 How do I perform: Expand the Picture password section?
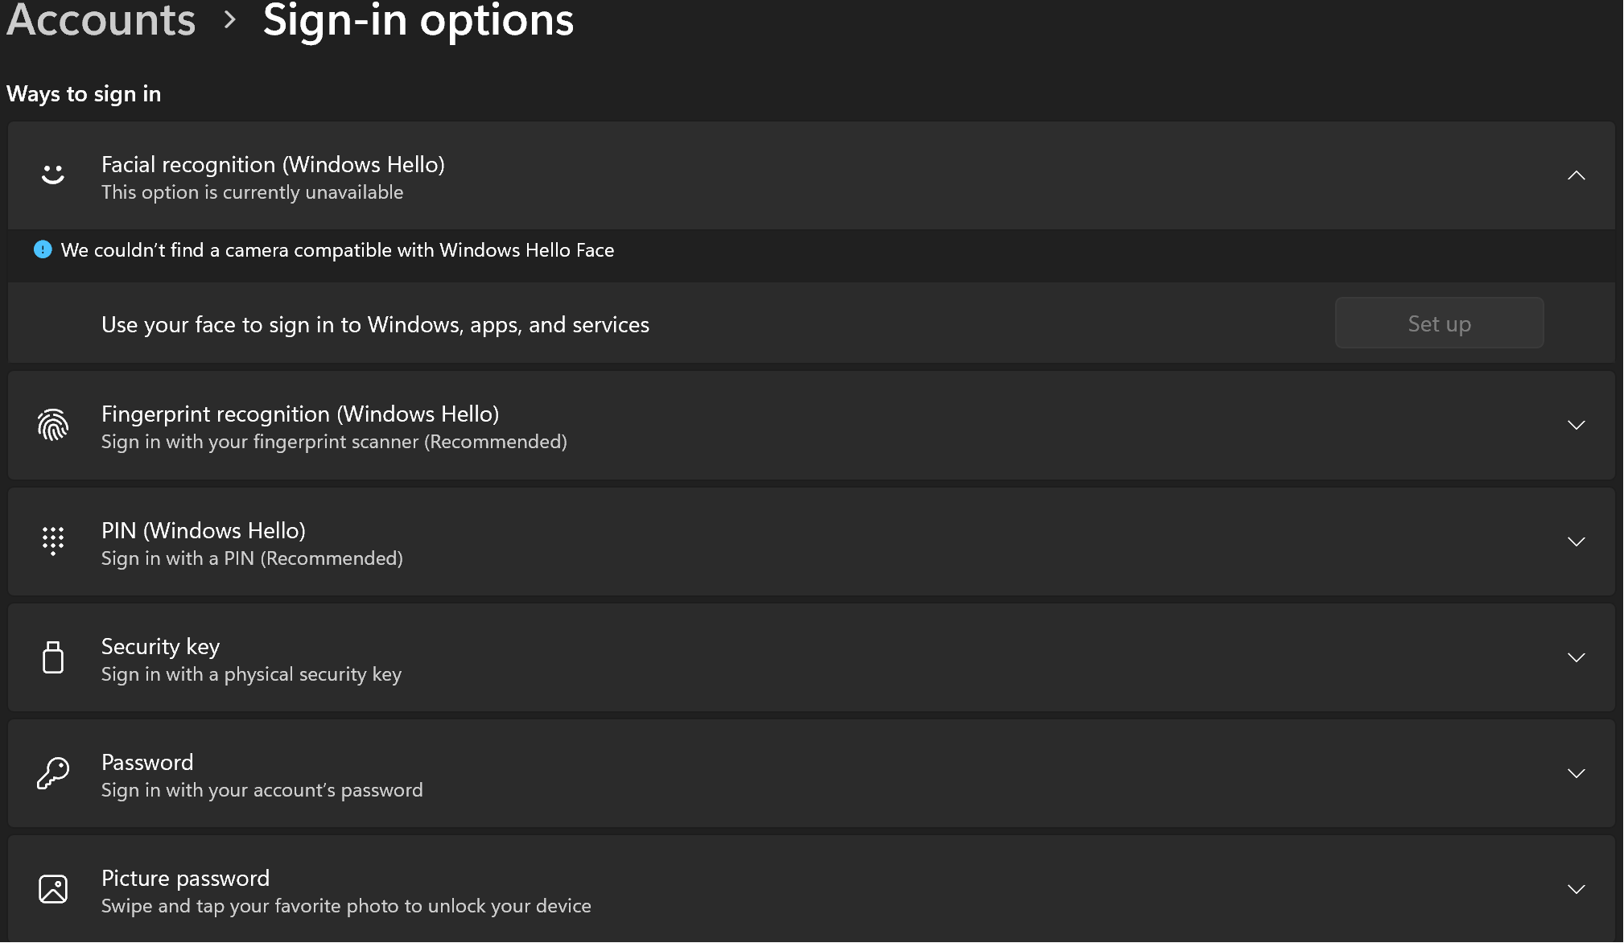coord(1577,889)
